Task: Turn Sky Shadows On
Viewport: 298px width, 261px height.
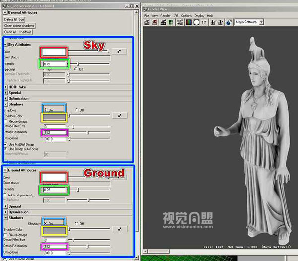Action: [x=46, y=110]
